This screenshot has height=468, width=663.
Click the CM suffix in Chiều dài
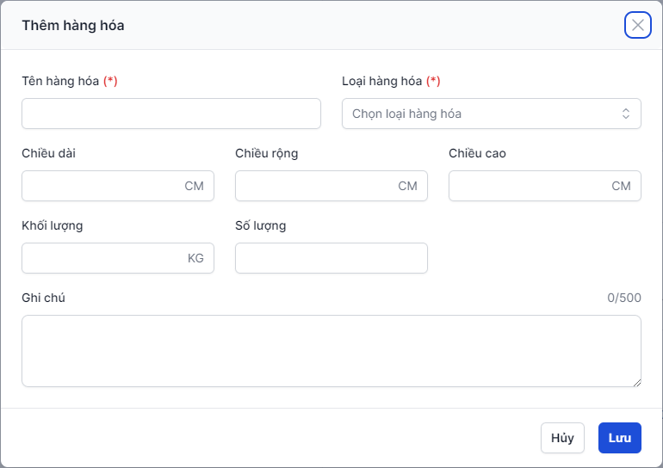[x=194, y=186]
